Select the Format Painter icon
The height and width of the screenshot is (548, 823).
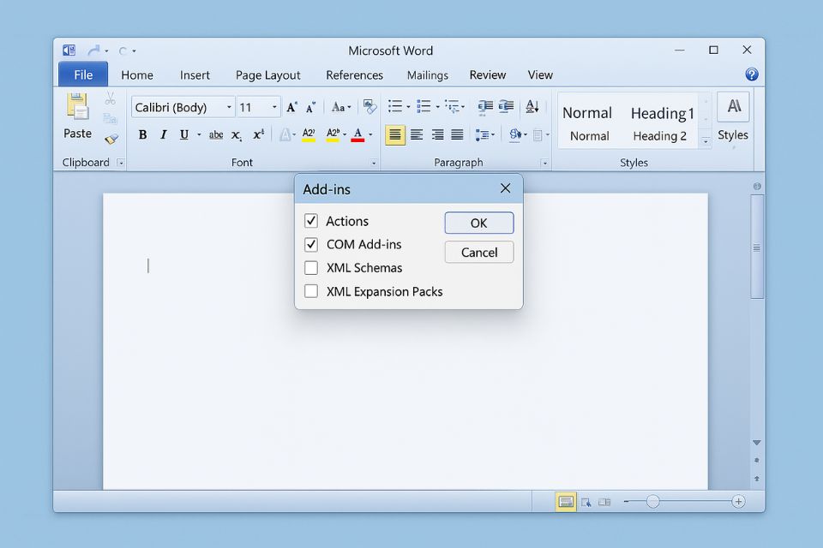pos(111,137)
